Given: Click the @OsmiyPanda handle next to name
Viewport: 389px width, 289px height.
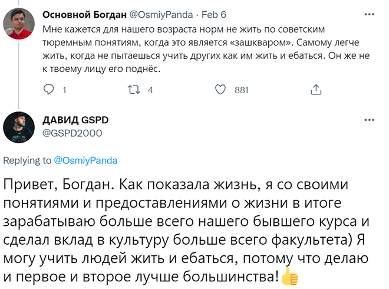Looking at the screenshot, I should pos(161,15).
